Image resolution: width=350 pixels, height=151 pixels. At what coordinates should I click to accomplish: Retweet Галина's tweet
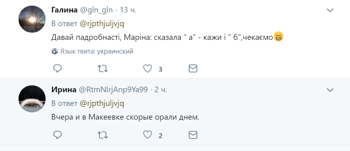click(x=103, y=69)
